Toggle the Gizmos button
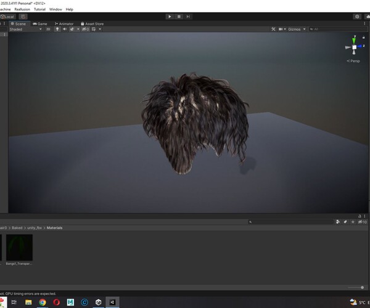The width and height of the screenshot is (370, 308). click(294, 29)
